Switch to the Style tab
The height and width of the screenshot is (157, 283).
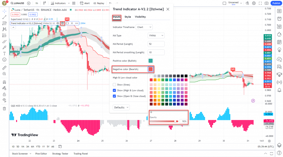coord(128,17)
